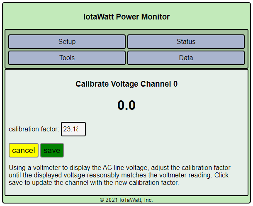Screen dimensions: 253x206
Task: Click the calibration factor label
Action: point(34,129)
